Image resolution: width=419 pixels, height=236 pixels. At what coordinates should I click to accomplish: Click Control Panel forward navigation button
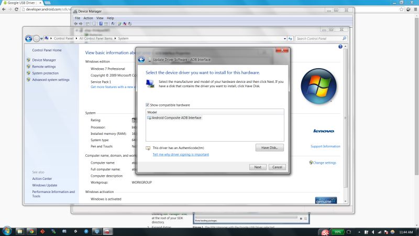tap(36, 38)
